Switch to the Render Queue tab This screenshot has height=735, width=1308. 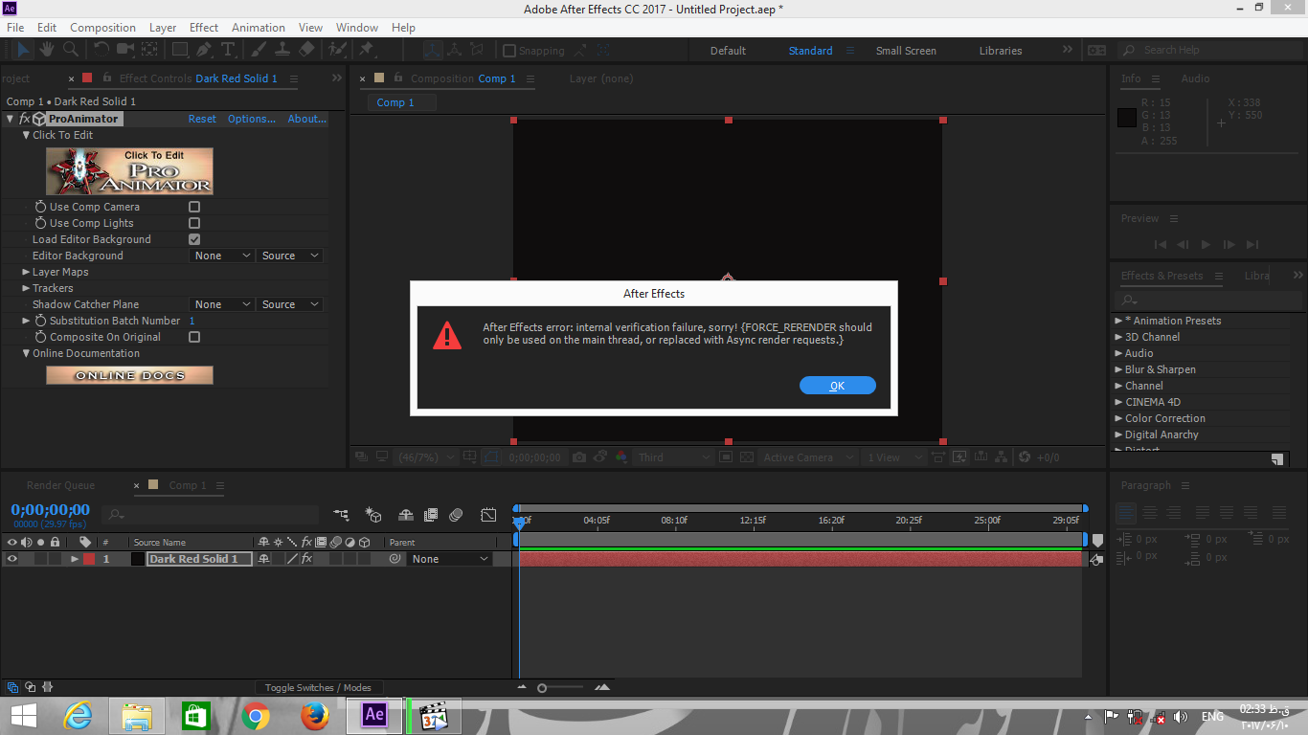click(60, 485)
